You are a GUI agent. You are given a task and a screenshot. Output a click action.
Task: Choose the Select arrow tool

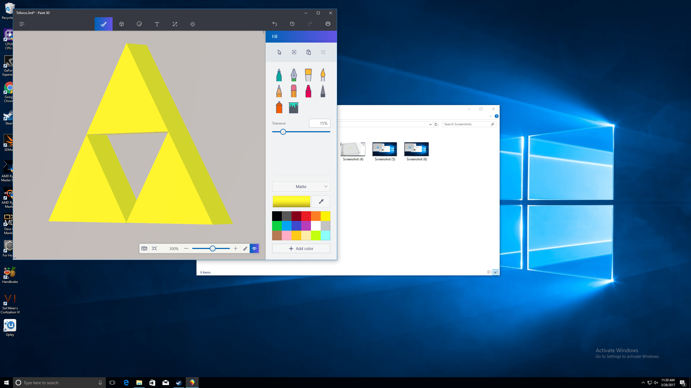tap(279, 52)
